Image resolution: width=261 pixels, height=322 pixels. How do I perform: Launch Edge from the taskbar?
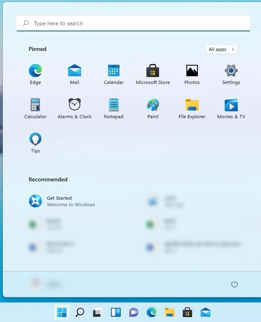[151, 312]
